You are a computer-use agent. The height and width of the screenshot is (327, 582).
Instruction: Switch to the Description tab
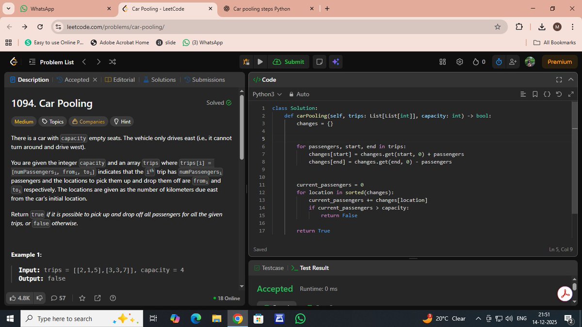click(30, 79)
